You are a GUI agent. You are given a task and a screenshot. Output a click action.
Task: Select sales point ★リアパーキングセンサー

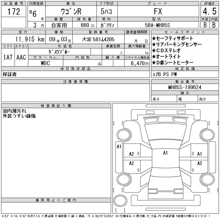point(177,44)
